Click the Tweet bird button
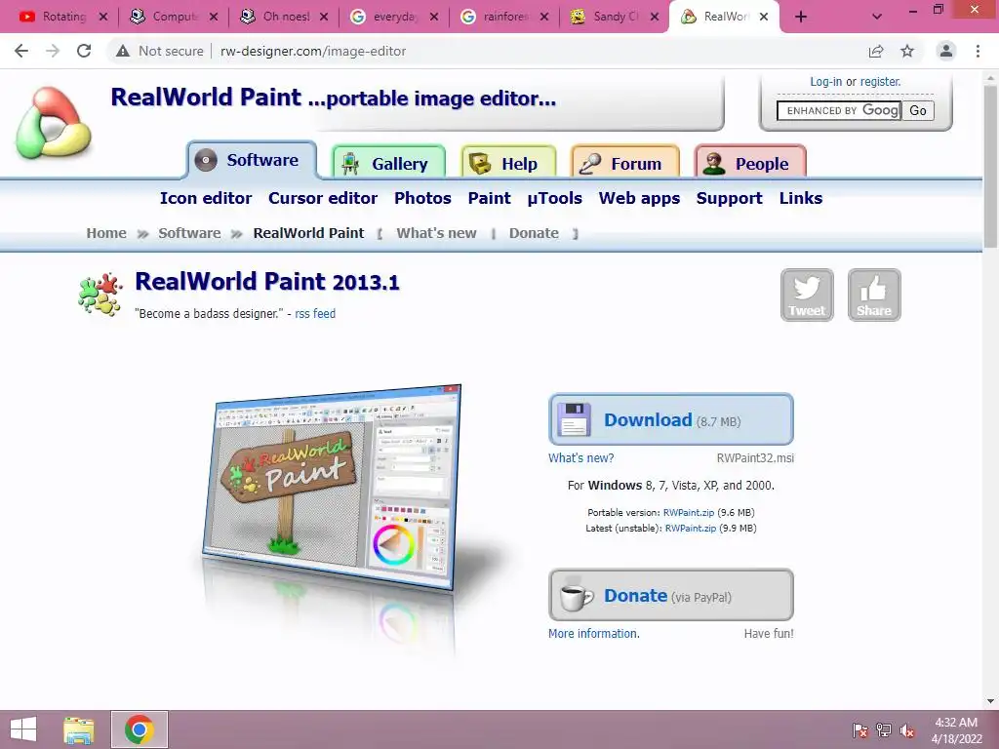999x749 pixels. (807, 295)
